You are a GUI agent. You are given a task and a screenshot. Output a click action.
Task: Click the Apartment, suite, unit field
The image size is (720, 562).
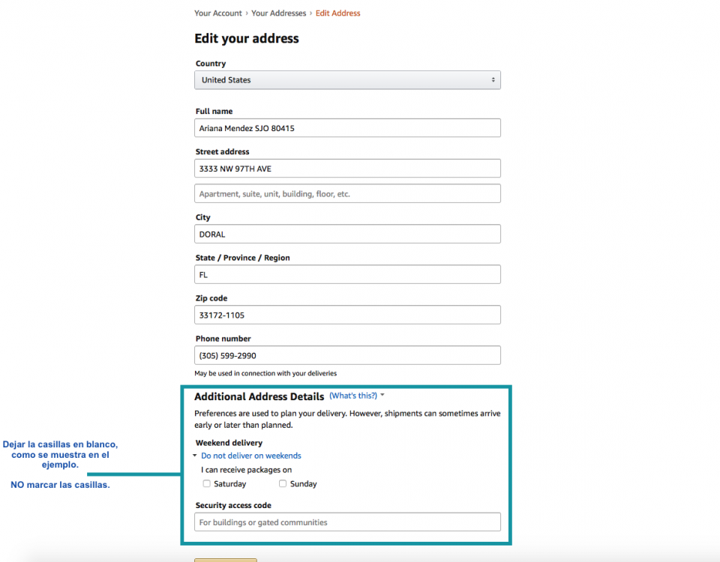click(347, 193)
